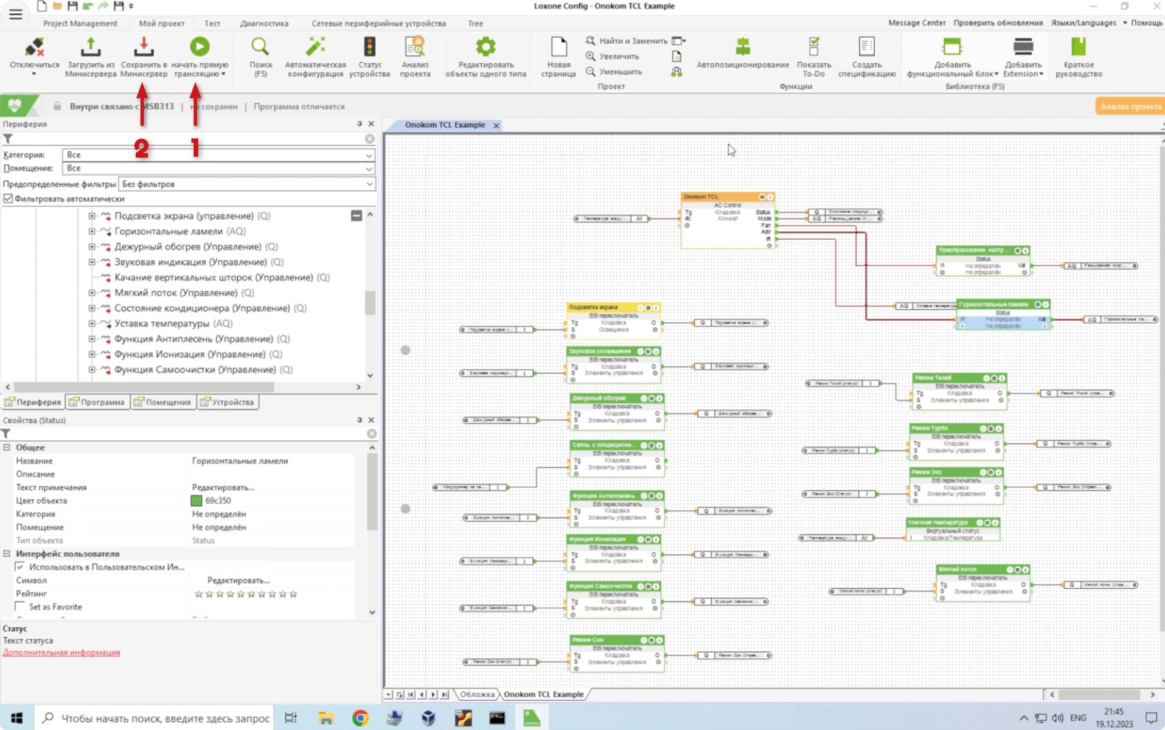Switch to the Помещения panel tab
The height and width of the screenshot is (730, 1165).
pos(163,402)
